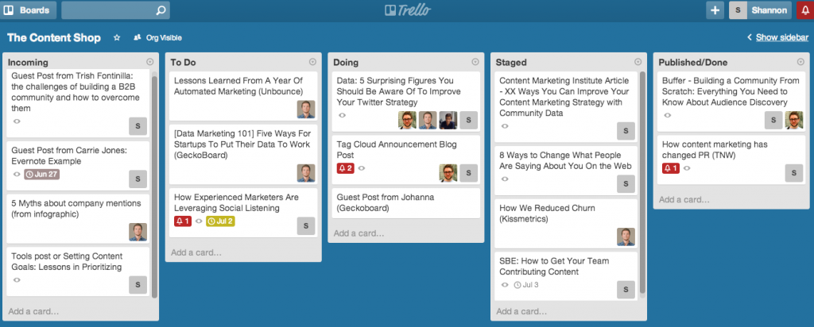The width and height of the screenshot is (814, 327).
Task: Open the Published/Done list menu arrow
Action: (x=800, y=62)
